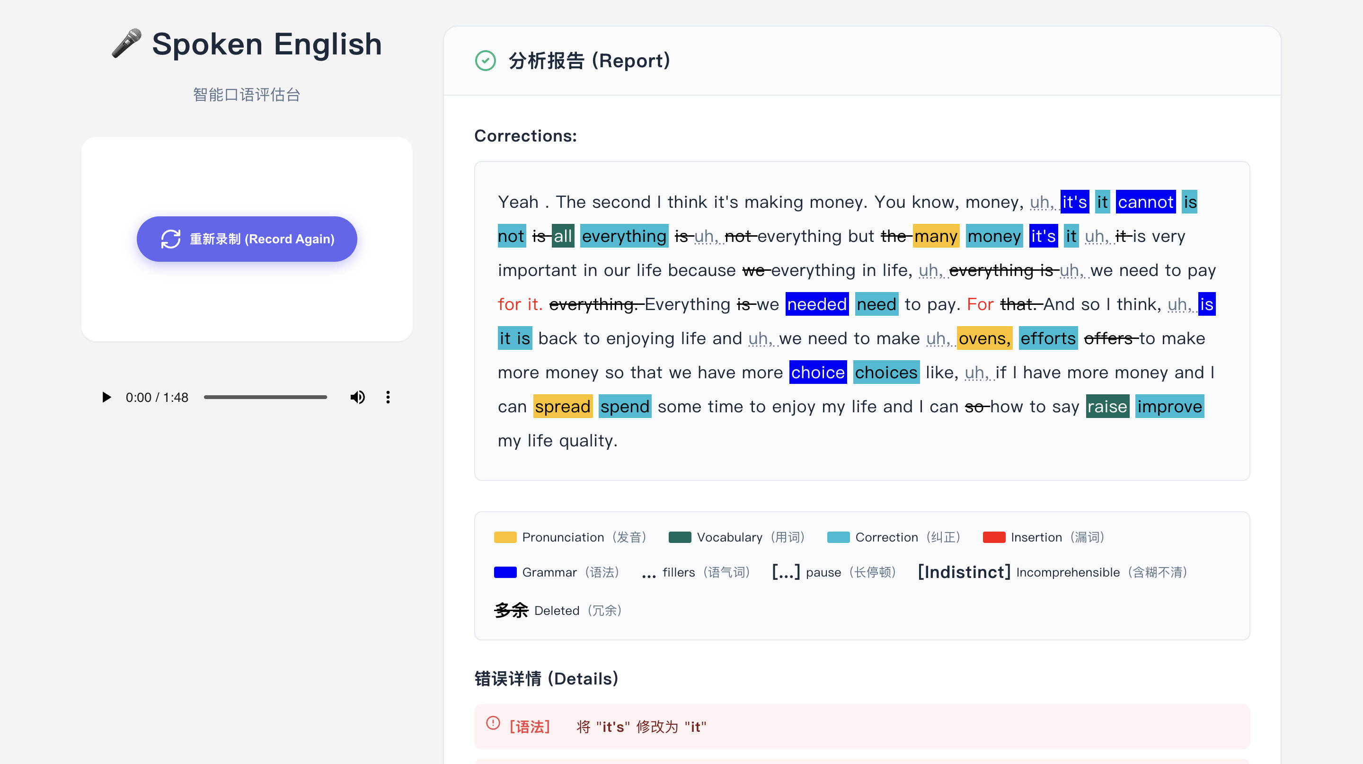Click the 错误详情 (Details) heading
The image size is (1363, 764).
point(547,678)
